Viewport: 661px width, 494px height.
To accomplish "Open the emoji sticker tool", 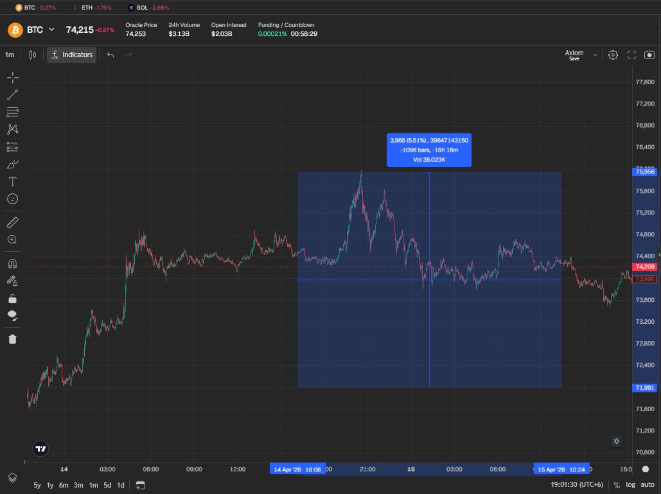I will pyautogui.click(x=13, y=199).
